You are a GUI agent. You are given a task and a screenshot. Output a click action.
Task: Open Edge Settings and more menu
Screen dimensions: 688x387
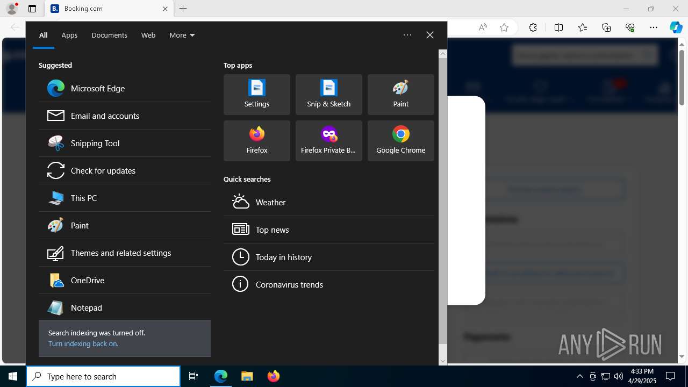coord(654,27)
